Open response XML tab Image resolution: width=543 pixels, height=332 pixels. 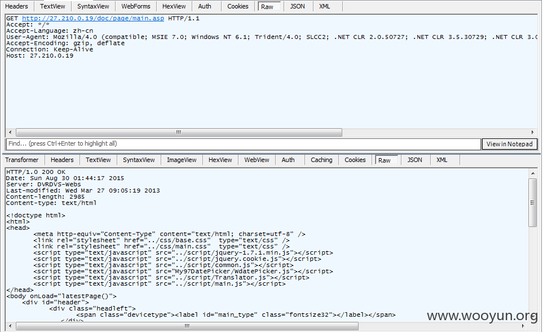(442, 160)
